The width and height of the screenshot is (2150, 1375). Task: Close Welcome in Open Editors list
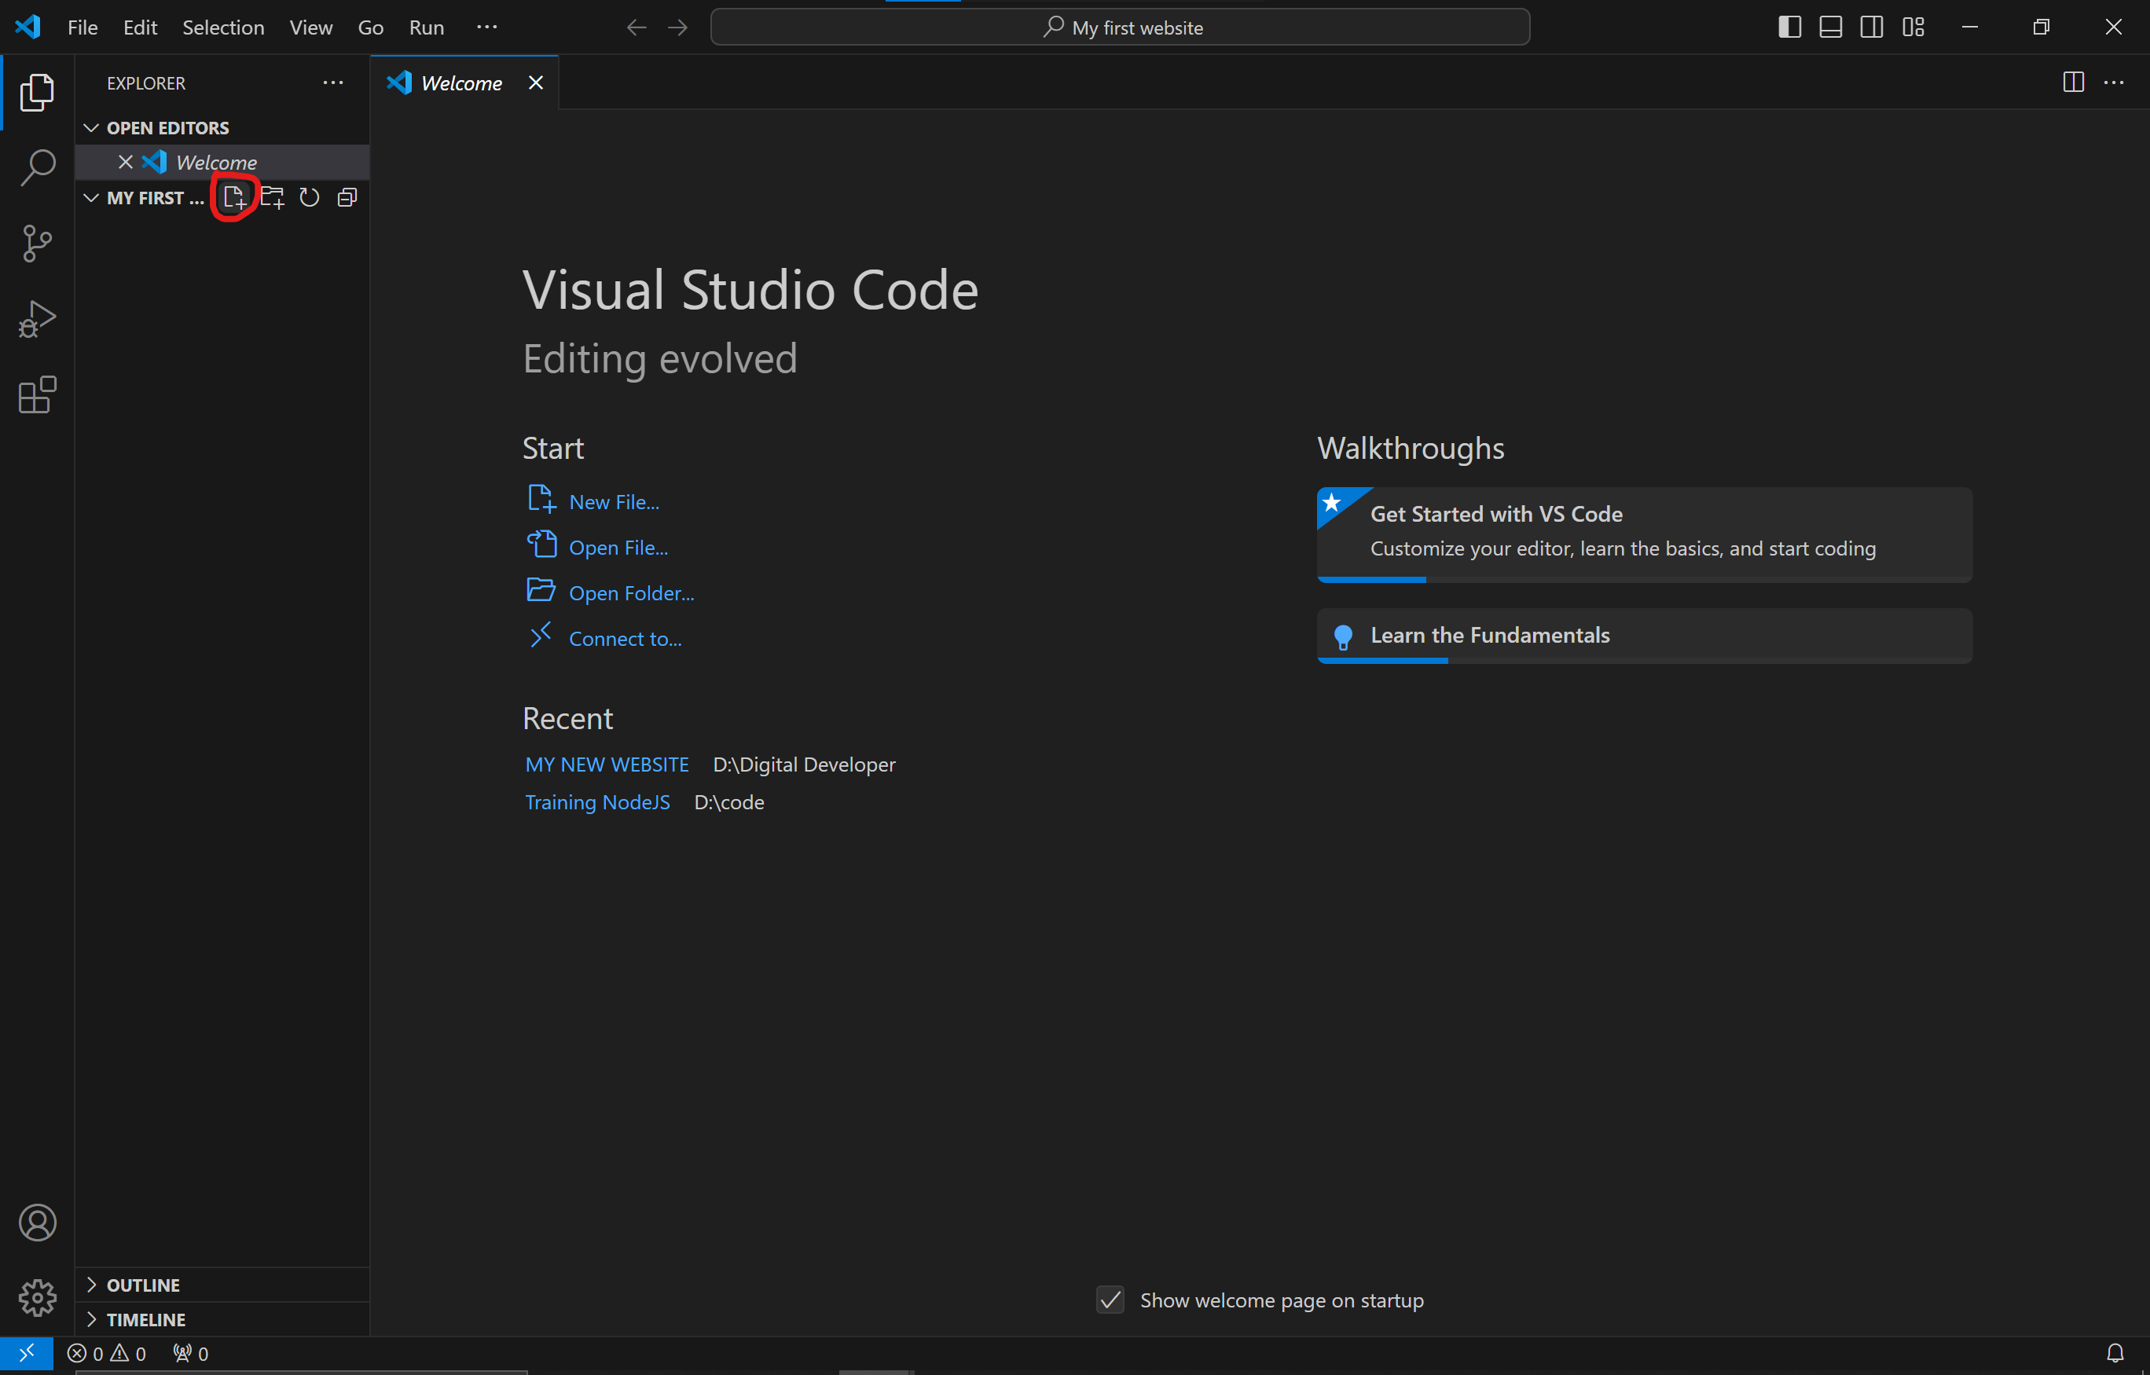coord(125,162)
